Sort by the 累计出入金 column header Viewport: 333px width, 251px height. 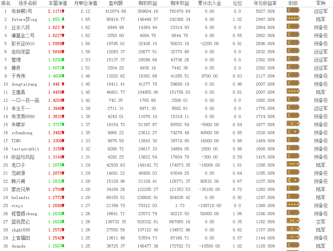(x=209, y=3)
